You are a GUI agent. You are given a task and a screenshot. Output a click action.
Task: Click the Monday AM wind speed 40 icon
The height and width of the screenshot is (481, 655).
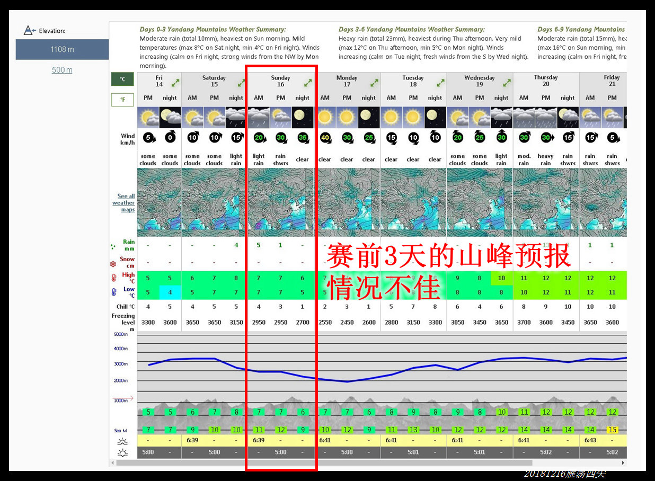tap(325, 138)
